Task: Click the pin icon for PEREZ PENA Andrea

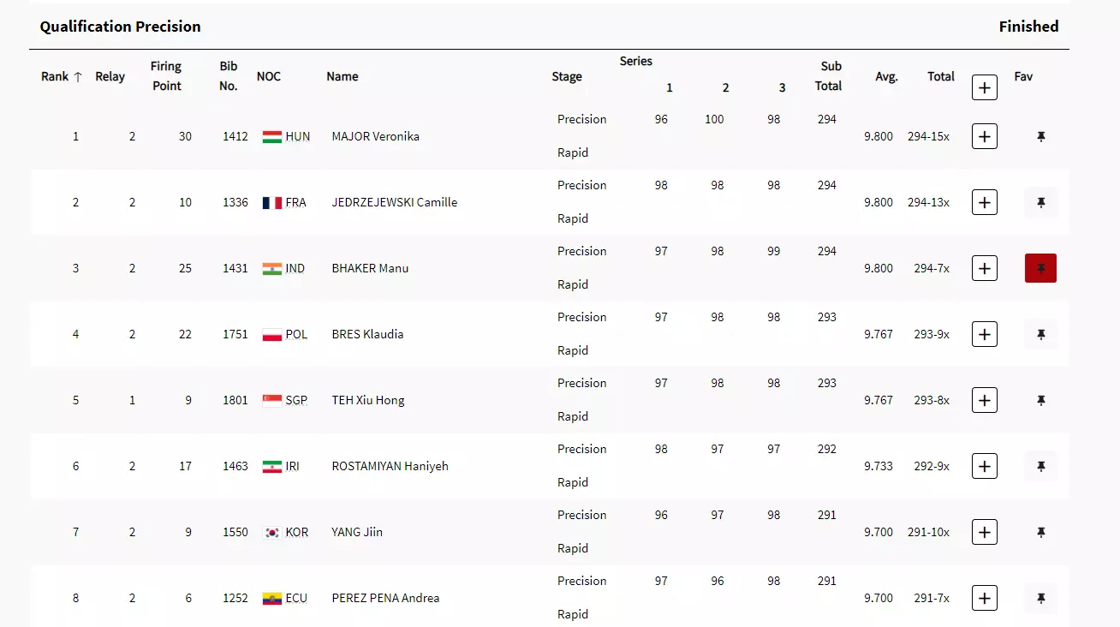Action: tap(1040, 598)
